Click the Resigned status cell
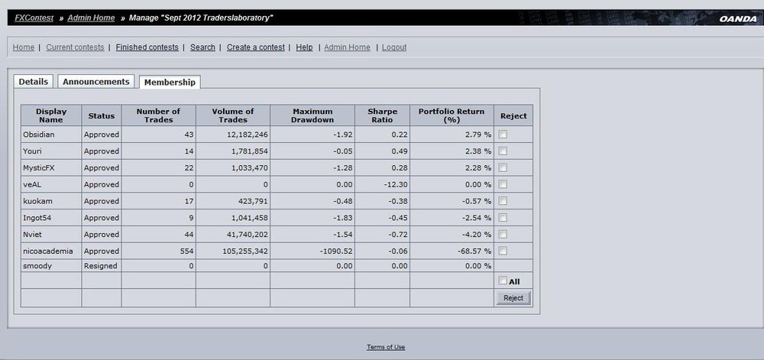Screen dimensions: 764x360 point(102,266)
